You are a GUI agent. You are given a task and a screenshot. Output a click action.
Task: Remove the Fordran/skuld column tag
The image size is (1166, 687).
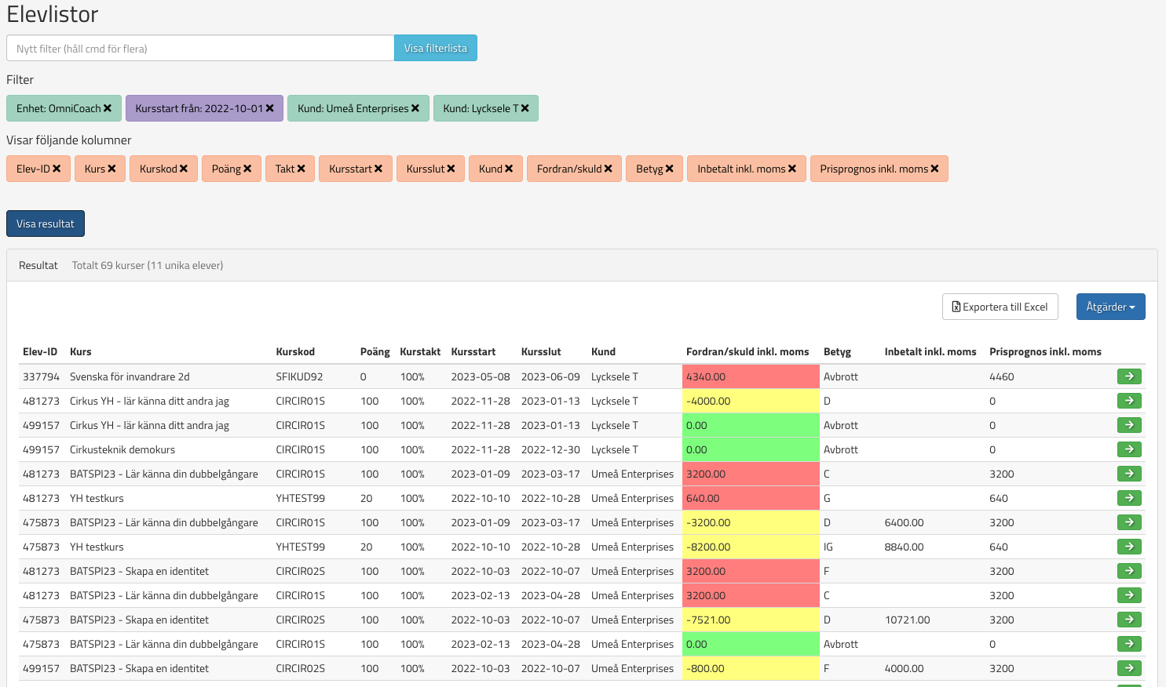pyautogui.click(x=608, y=169)
